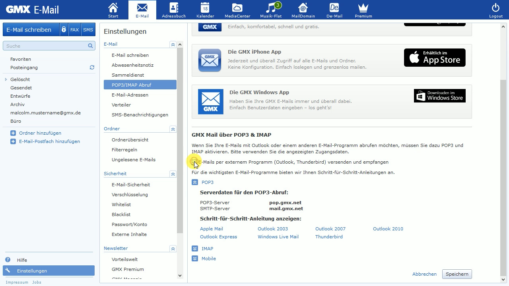Image resolution: width=509 pixels, height=286 pixels.
Task: Click the App Store badge
Action: point(435,58)
